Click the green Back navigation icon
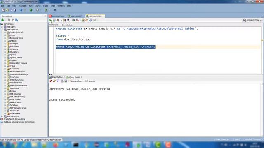The image size is (264, 148). click(x=31, y=10)
